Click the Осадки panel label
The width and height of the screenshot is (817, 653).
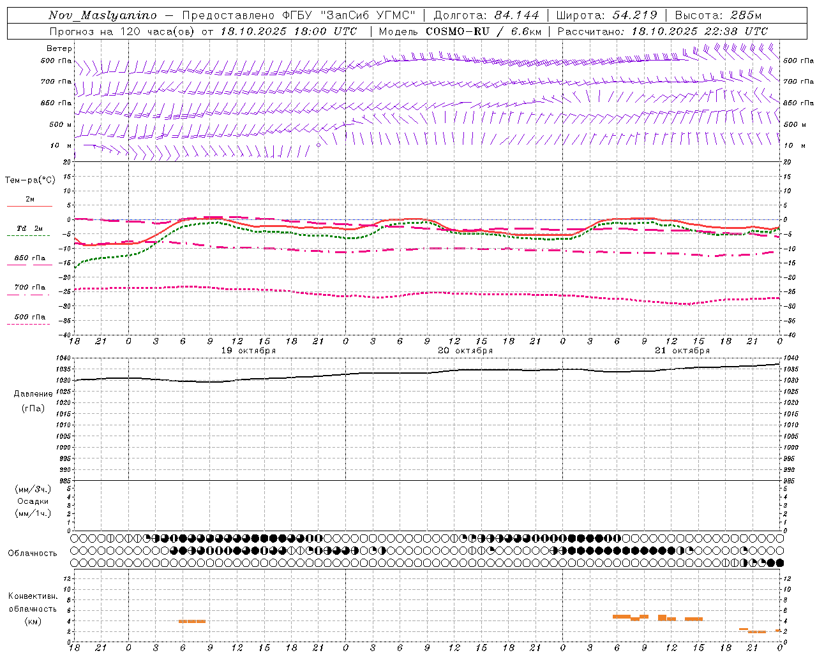pyautogui.click(x=34, y=501)
